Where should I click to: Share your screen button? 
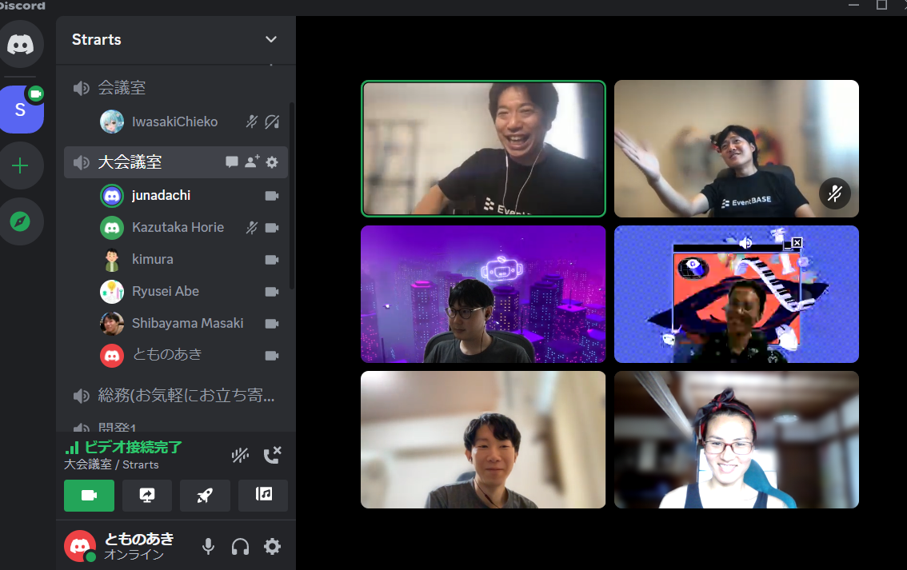click(147, 496)
